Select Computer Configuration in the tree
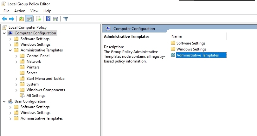 [35, 33]
